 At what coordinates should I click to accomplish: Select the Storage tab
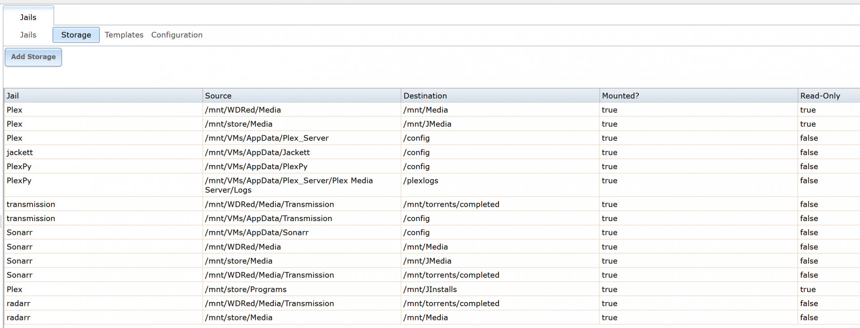click(x=76, y=35)
